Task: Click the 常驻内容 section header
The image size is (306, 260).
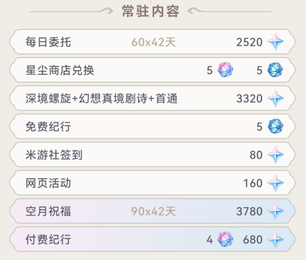Action: click(x=150, y=11)
